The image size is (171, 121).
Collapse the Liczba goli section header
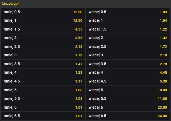[85, 4]
